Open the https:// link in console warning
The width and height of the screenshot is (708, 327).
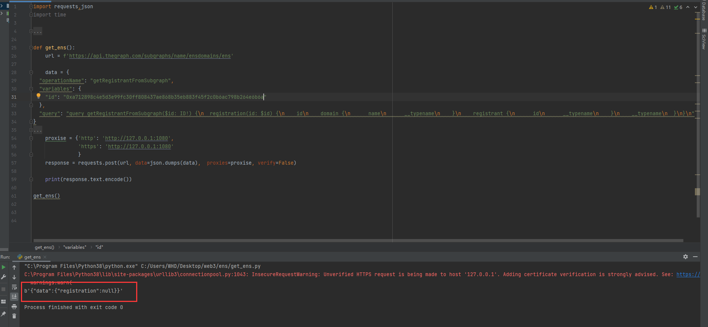point(688,275)
